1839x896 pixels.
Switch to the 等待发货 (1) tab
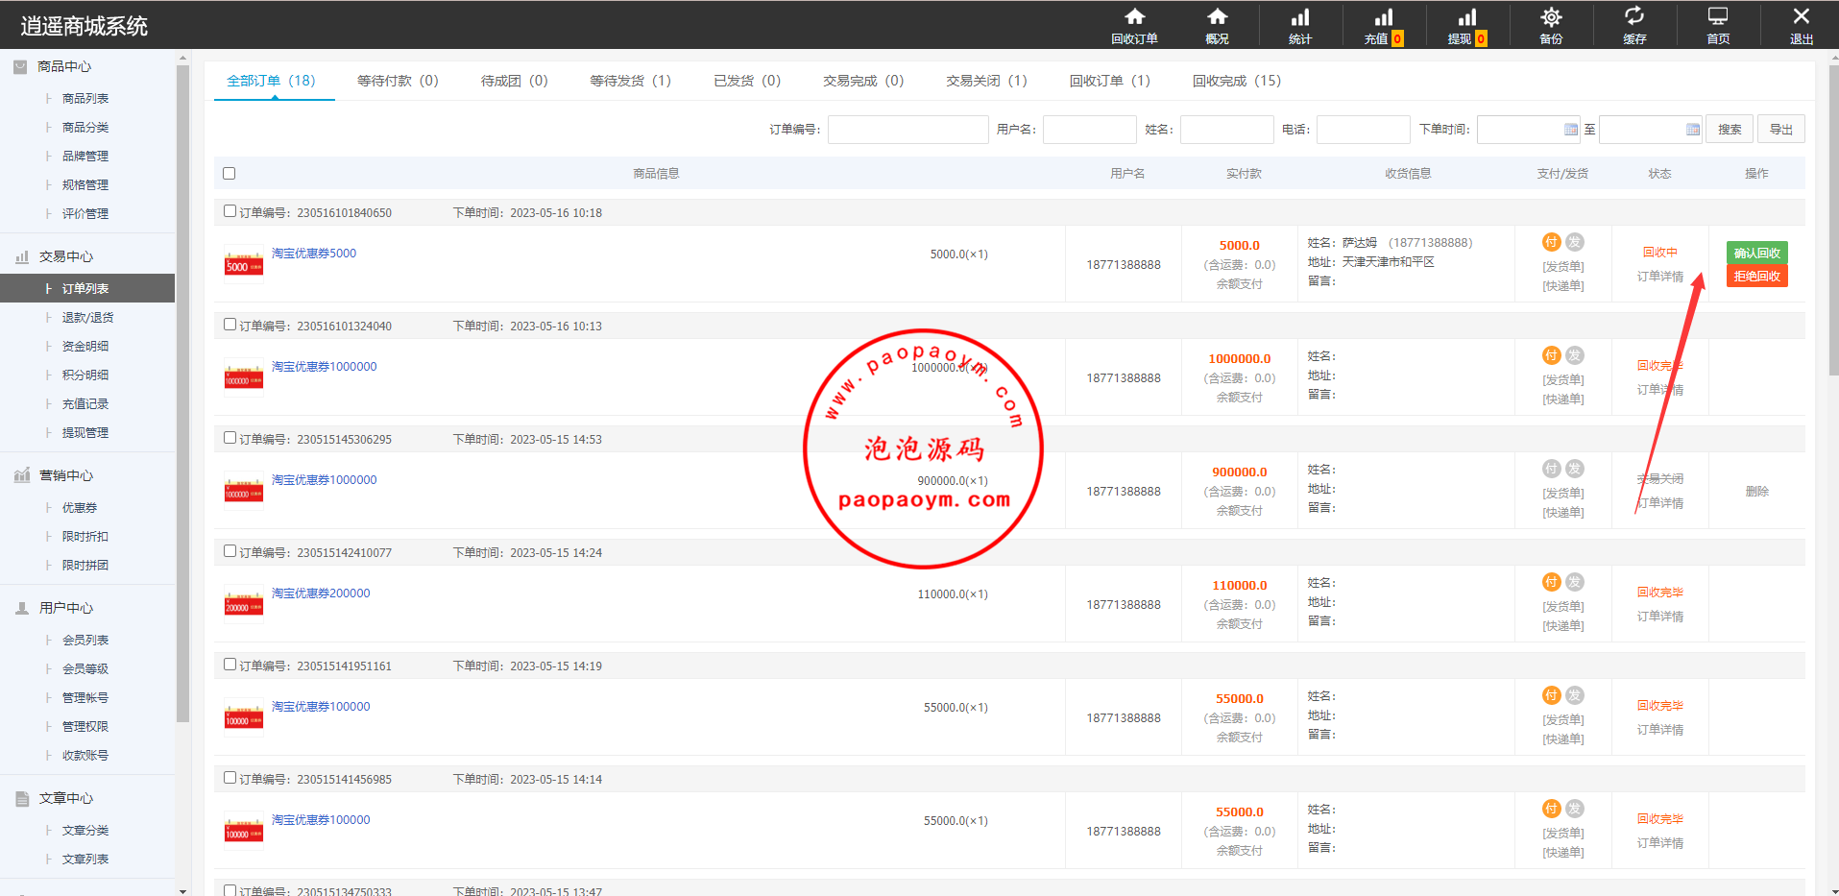[630, 81]
